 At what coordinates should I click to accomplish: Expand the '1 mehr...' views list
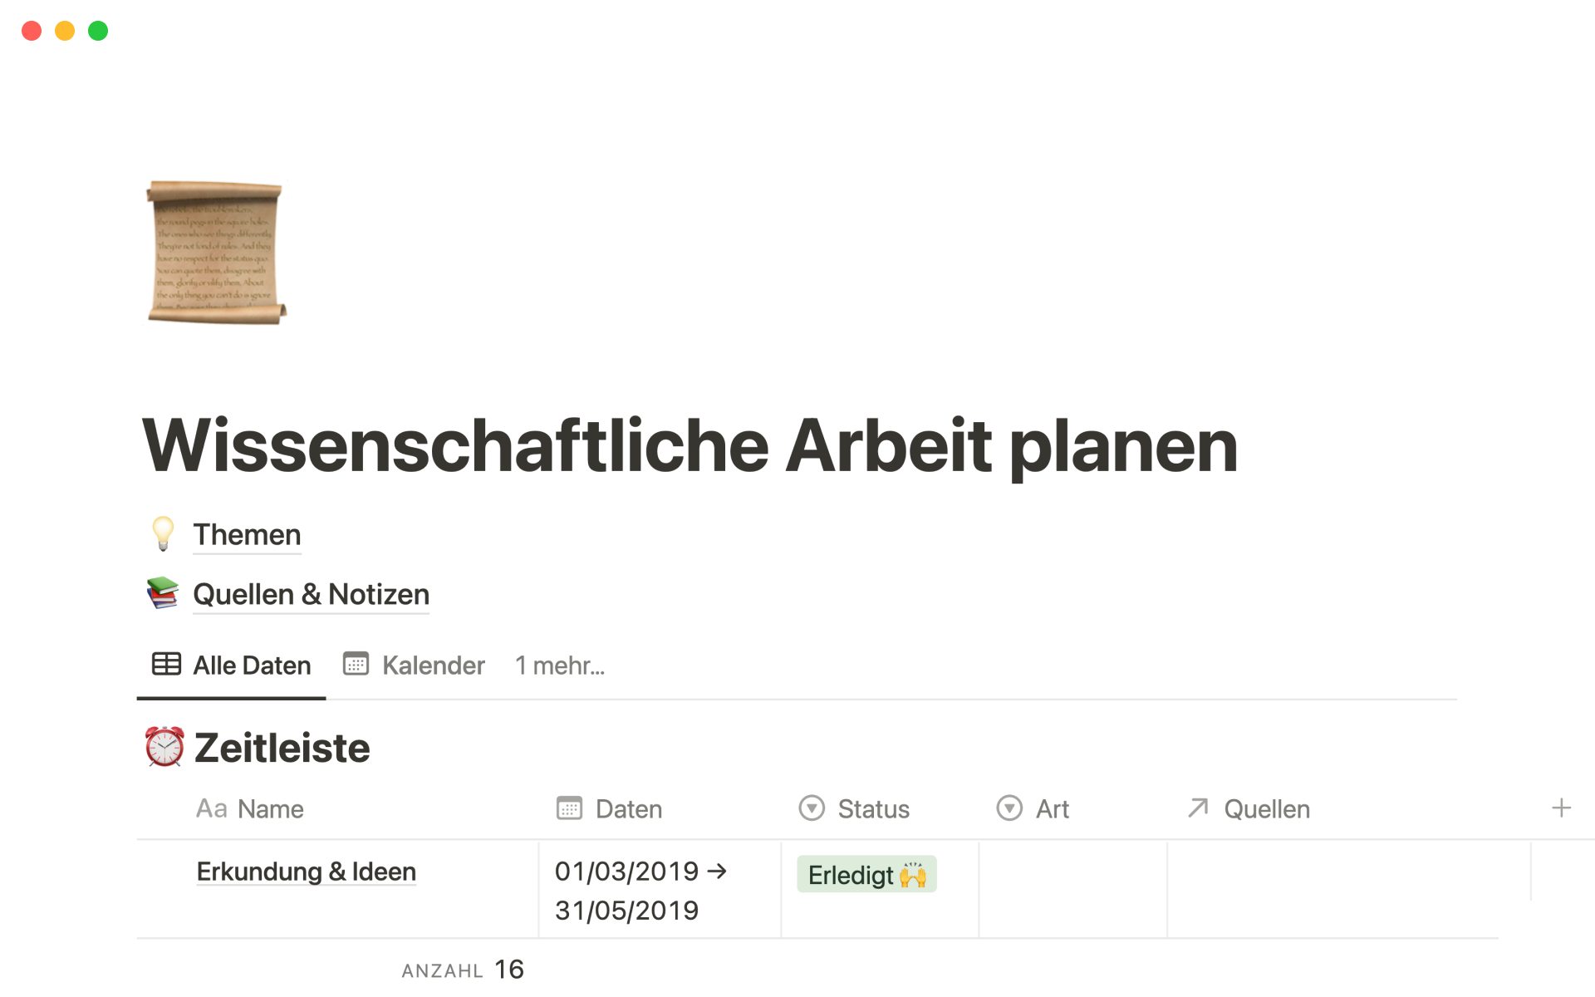tap(559, 665)
